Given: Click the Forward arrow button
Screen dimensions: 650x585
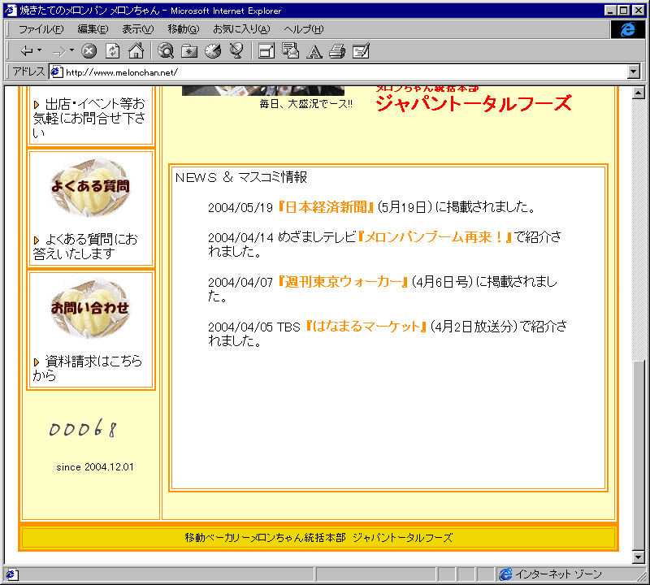Looking at the screenshot, I should click(x=59, y=51).
